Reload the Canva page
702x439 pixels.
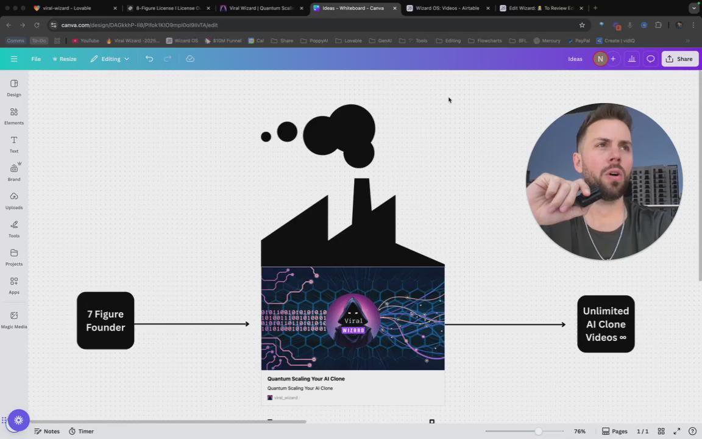[37, 25]
